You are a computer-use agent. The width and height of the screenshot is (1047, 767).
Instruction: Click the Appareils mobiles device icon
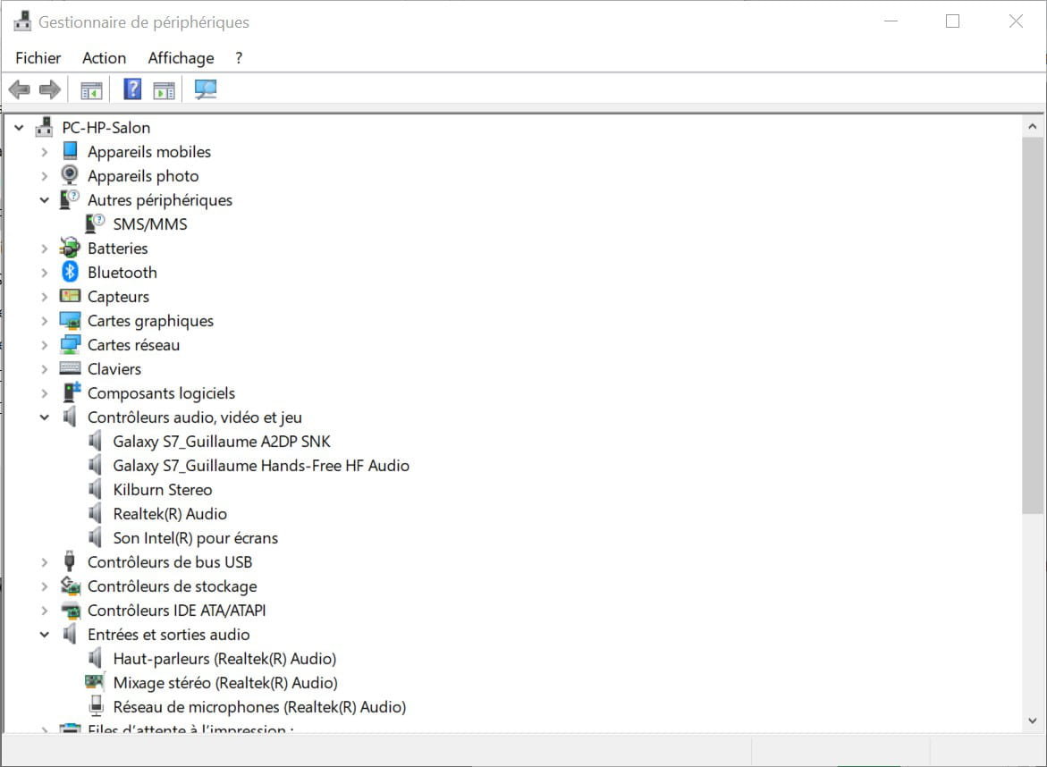(x=70, y=151)
